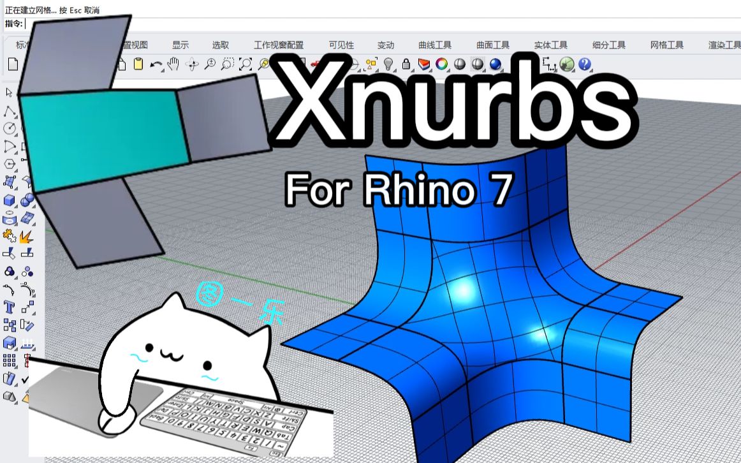The height and width of the screenshot is (463, 741).
Task: Select the Trim tool
Action: tap(9, 254)
